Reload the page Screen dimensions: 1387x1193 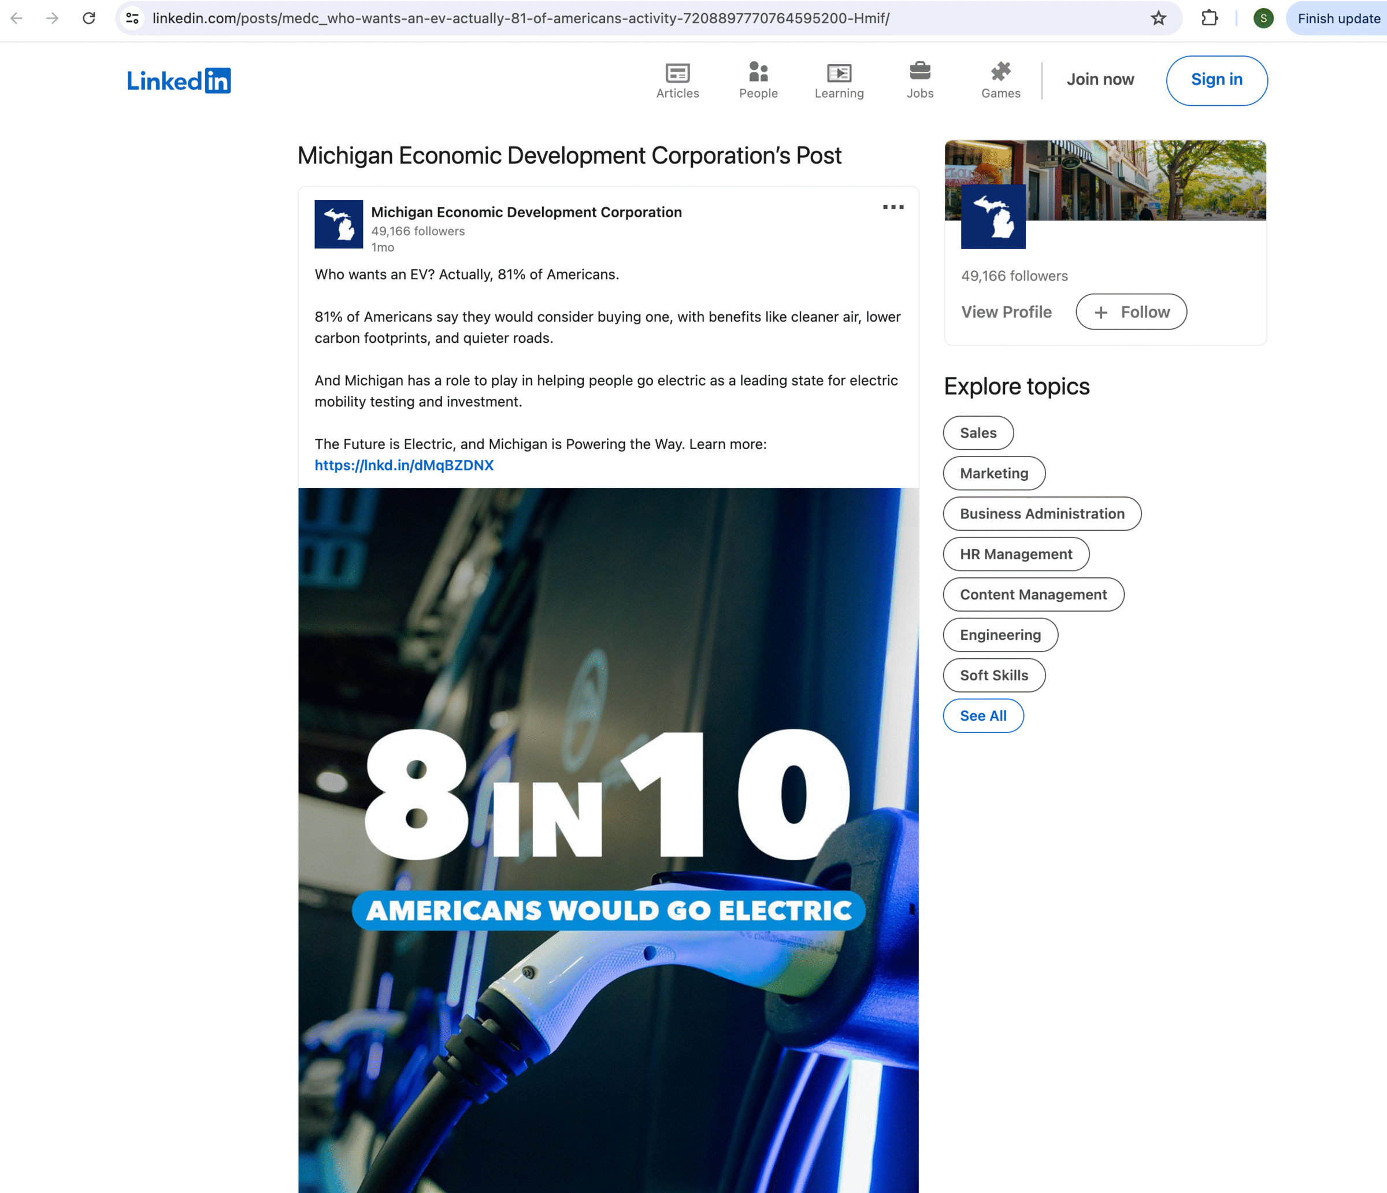(88, 18)
